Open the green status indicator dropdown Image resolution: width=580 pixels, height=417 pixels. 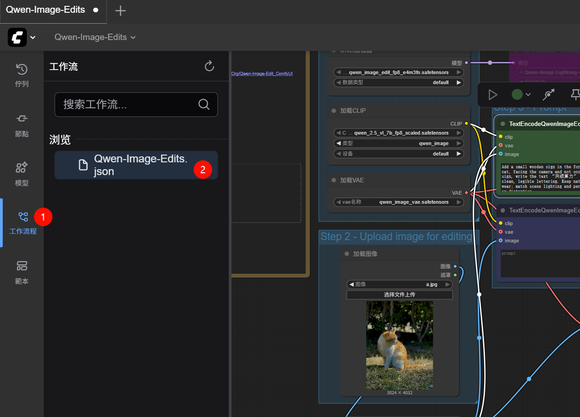click(x=521, y=95)
